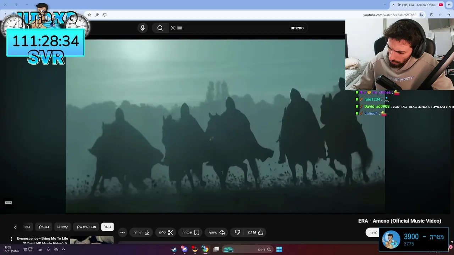Click the youtube.com address bar URL
Image resolution: width=454 pixels, height=255 pixels.
pos(390,15)
